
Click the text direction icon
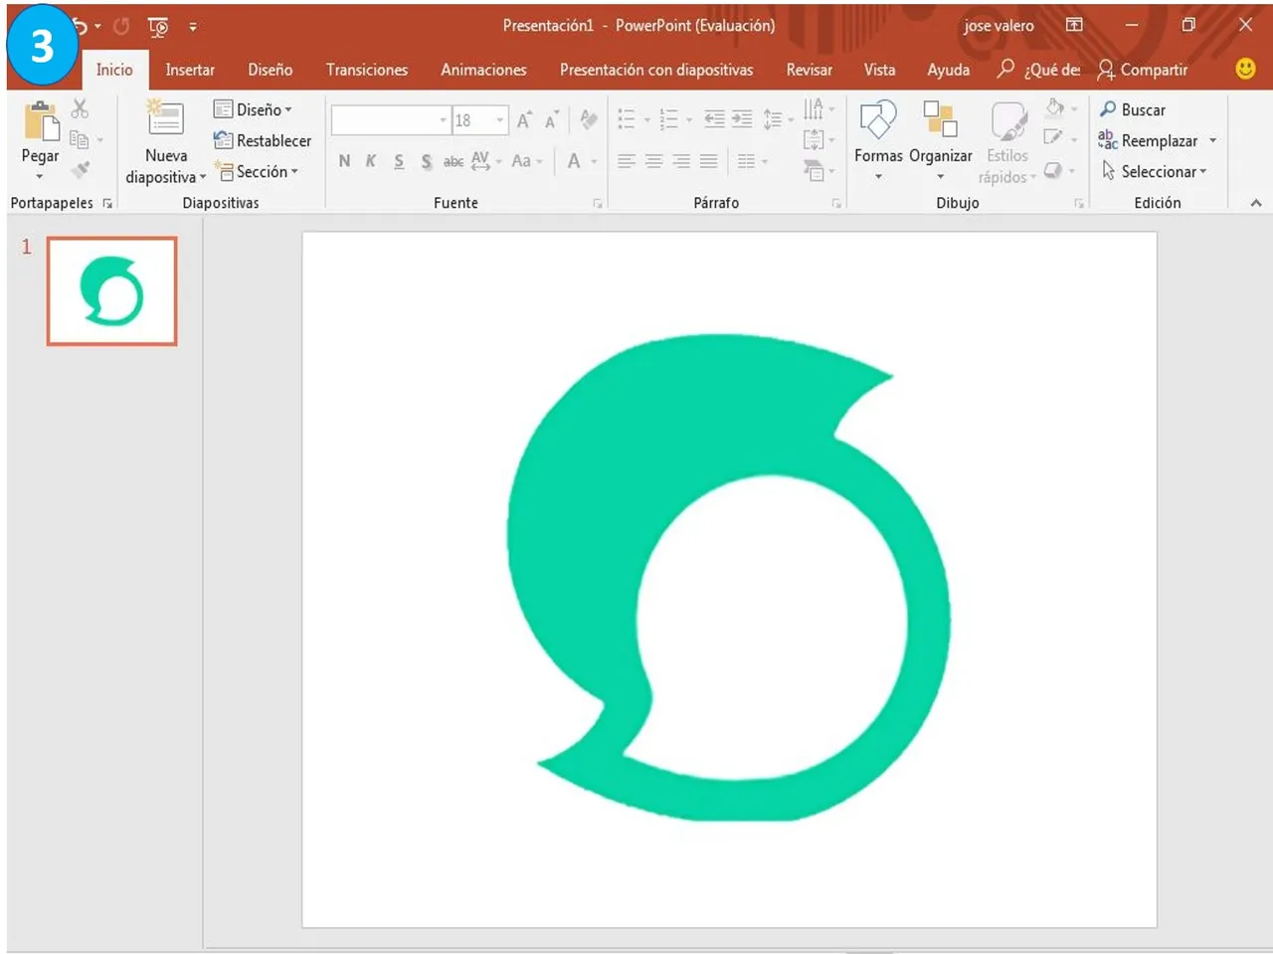(814, 107)
